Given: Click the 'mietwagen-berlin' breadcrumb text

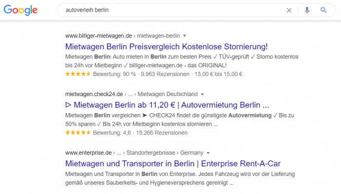Looking at the screenshot, I should pyautogui.click(x=158, y=36).
